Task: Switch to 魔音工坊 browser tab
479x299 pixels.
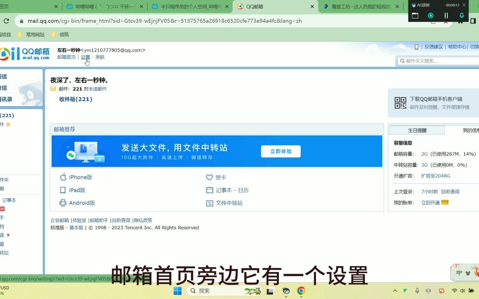Action: tap(361, 6)
